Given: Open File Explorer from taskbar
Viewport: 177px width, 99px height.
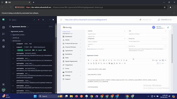Looking at the screenshot, I should (x=71, y=96).
